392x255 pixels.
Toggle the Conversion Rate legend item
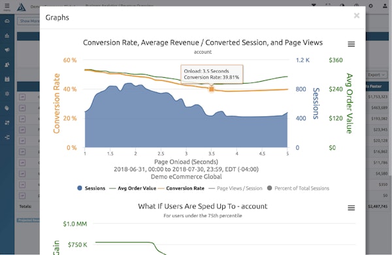182,188
